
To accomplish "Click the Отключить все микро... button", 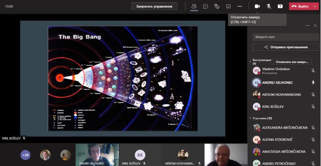I will [x=292, y=62].
